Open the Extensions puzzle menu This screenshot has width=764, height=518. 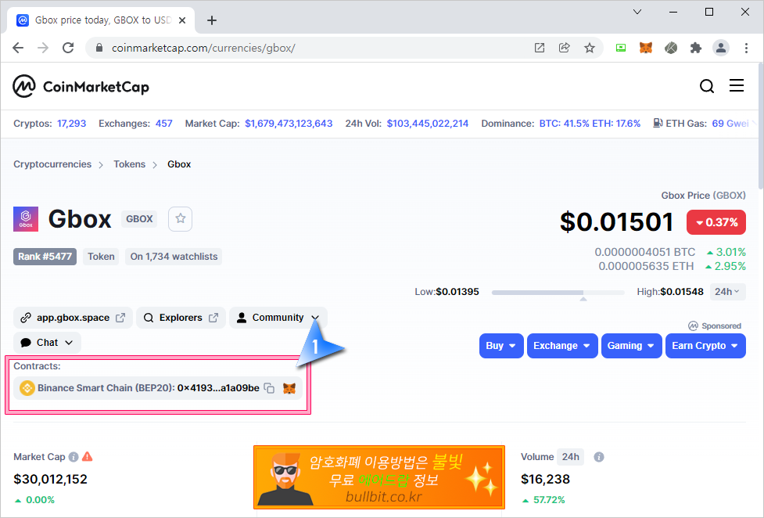[696, 48]
